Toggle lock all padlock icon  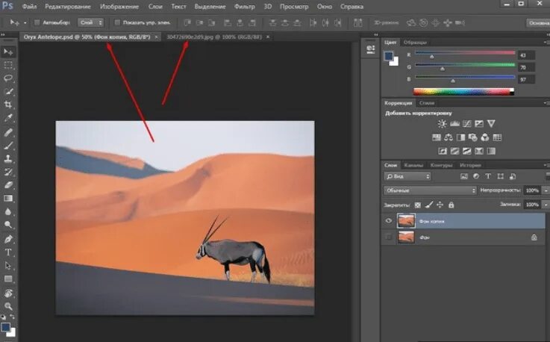[451, 205]
